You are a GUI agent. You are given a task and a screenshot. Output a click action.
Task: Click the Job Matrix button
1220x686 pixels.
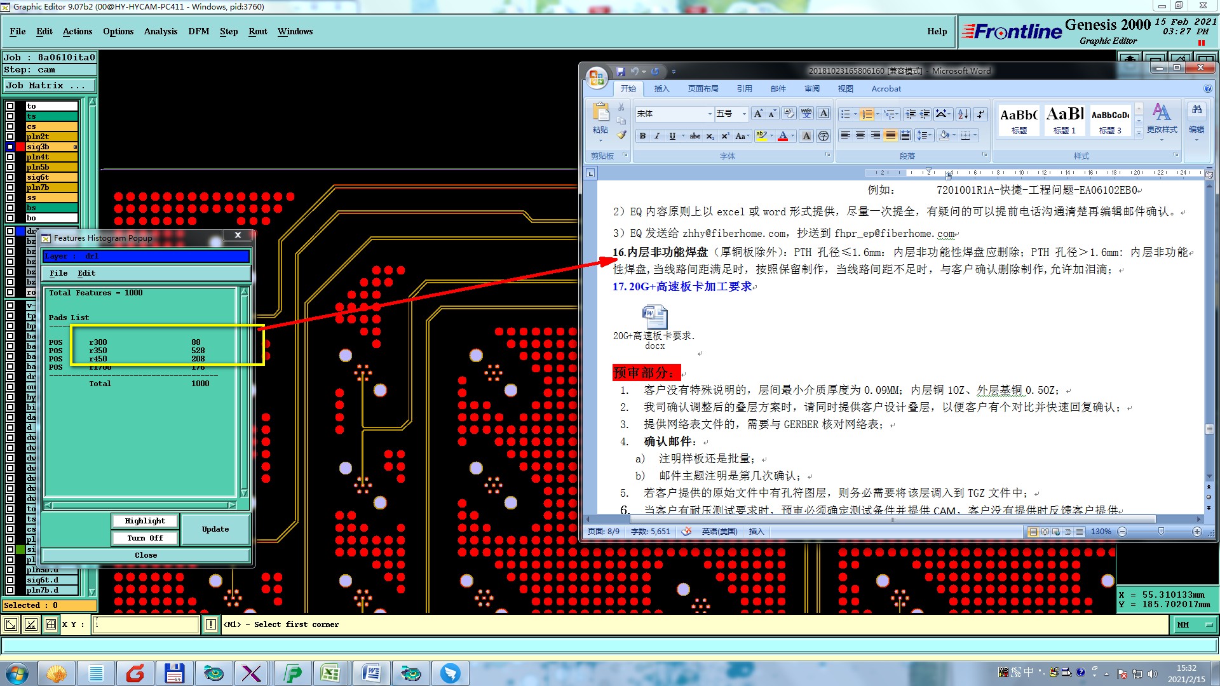pyautogui.click(x=49, y=85)
